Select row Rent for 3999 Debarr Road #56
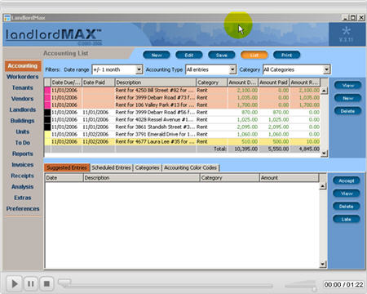This screenshot has width=367, height=294. click(182, 112)
